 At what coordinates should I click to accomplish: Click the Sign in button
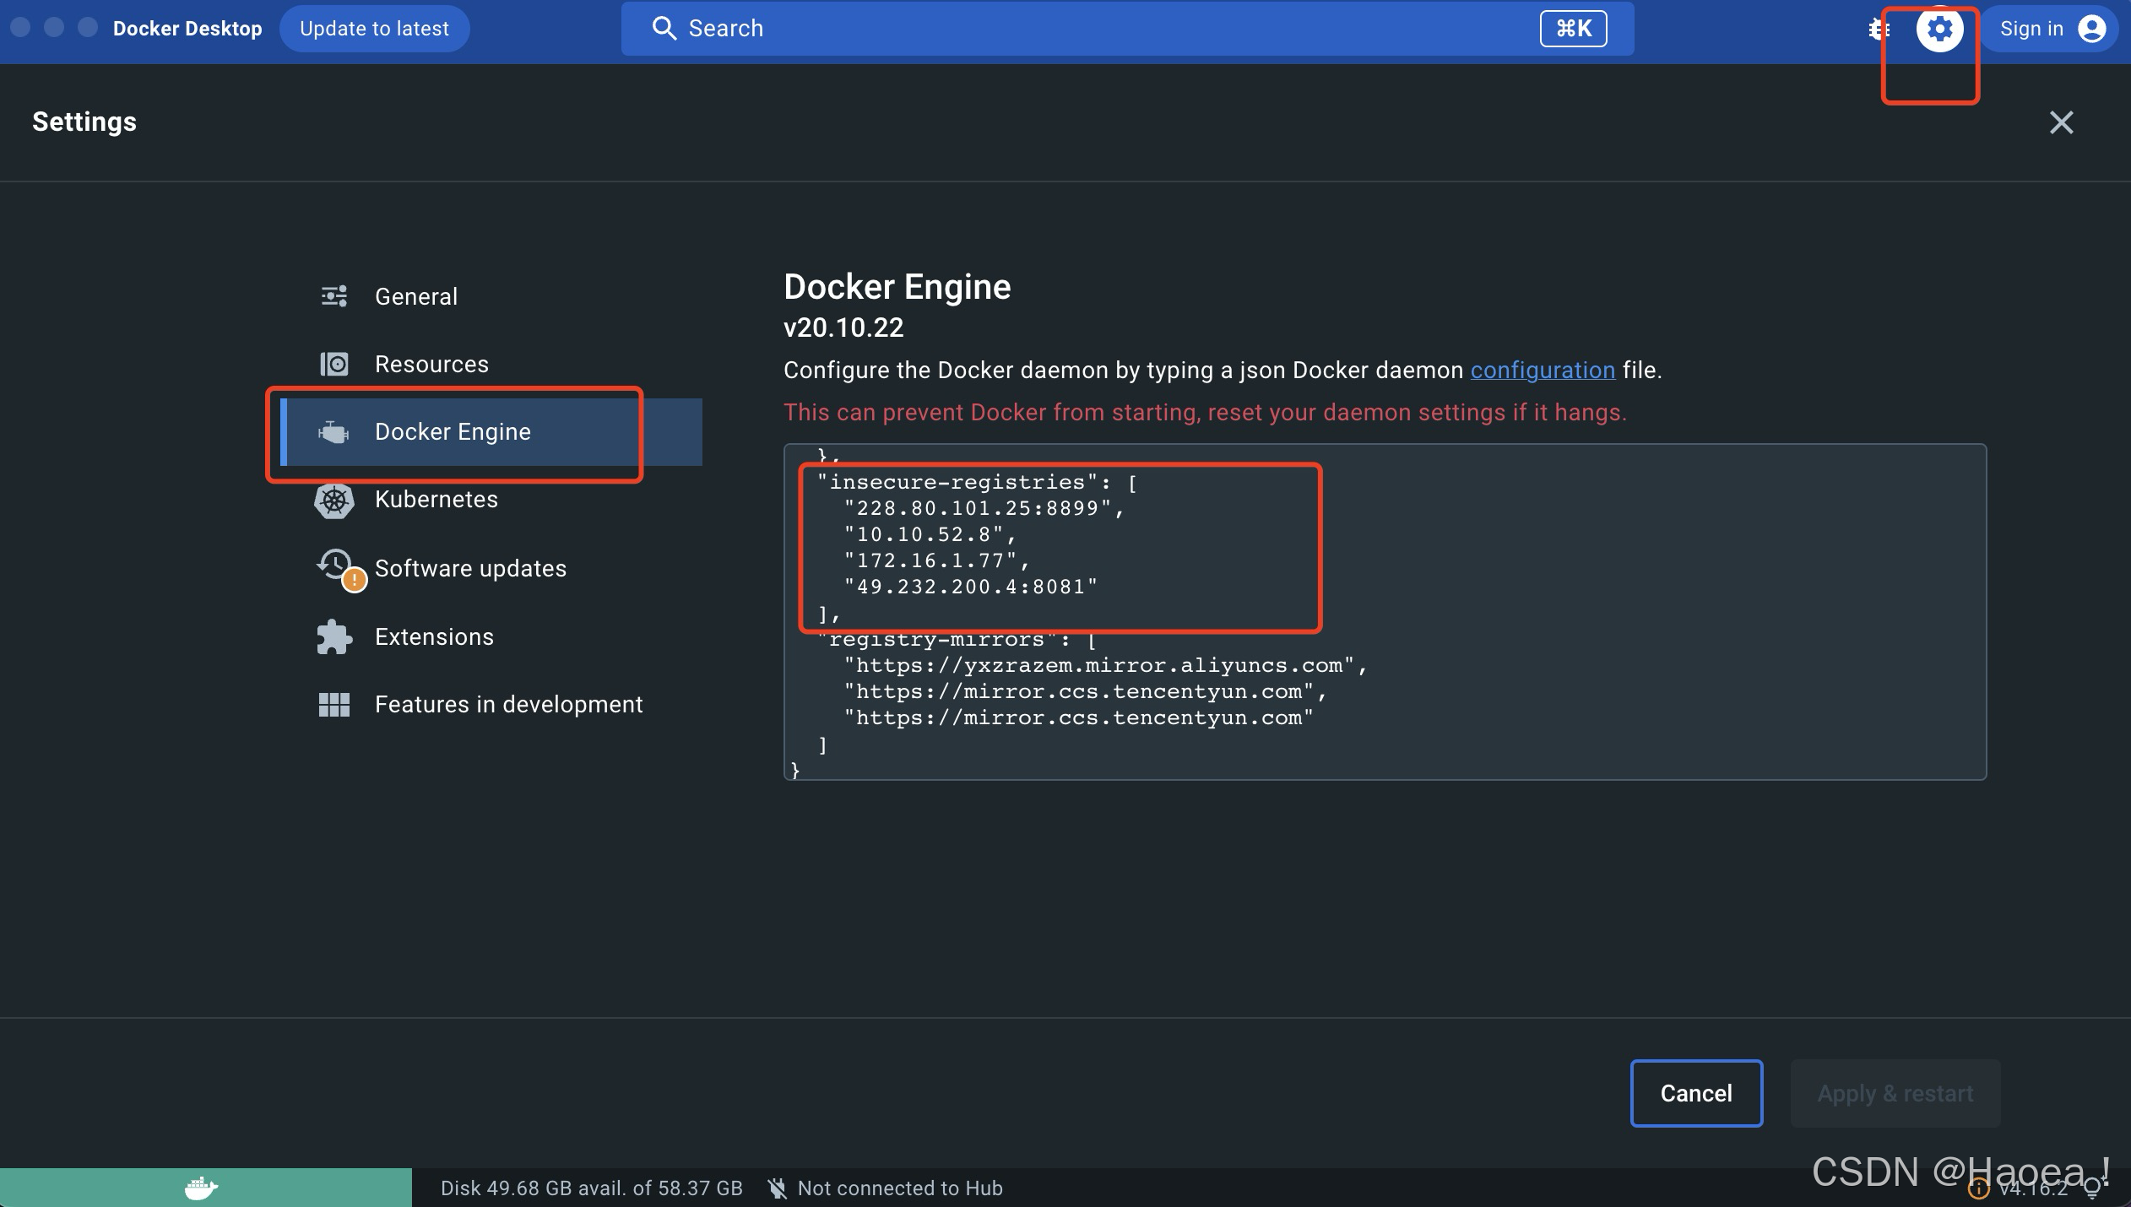click(x=2031, y=30)
